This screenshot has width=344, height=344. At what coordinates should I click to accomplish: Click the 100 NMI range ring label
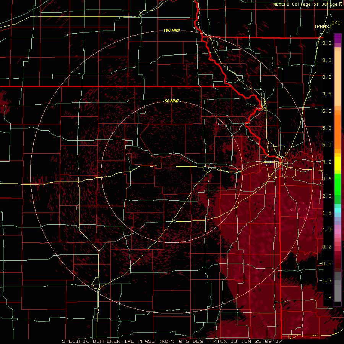[x=172, y=30]
